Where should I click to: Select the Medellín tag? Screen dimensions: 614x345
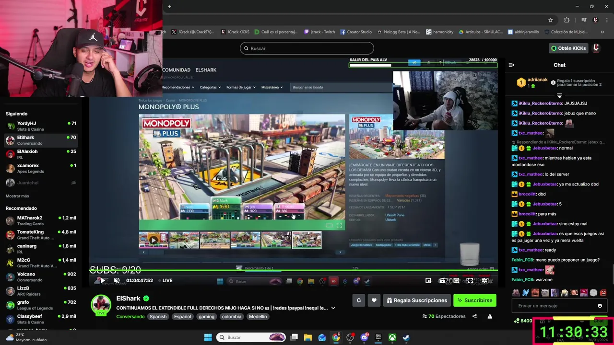pyautogui.click(x=258, y=317)
